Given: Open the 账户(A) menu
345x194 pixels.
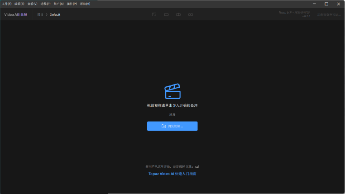Looking at the screenshot, I should click(x=58, y=4).
